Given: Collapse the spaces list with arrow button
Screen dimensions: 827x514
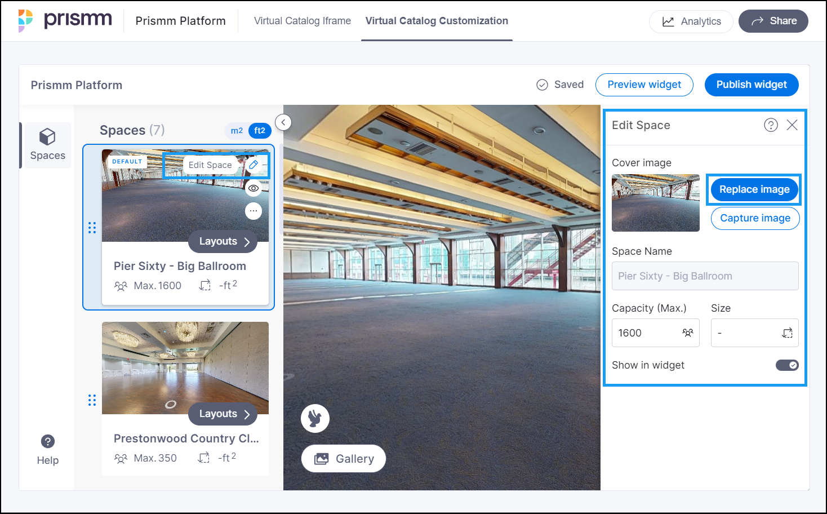Looking at the screenshot, I should [x=283, y=122].
